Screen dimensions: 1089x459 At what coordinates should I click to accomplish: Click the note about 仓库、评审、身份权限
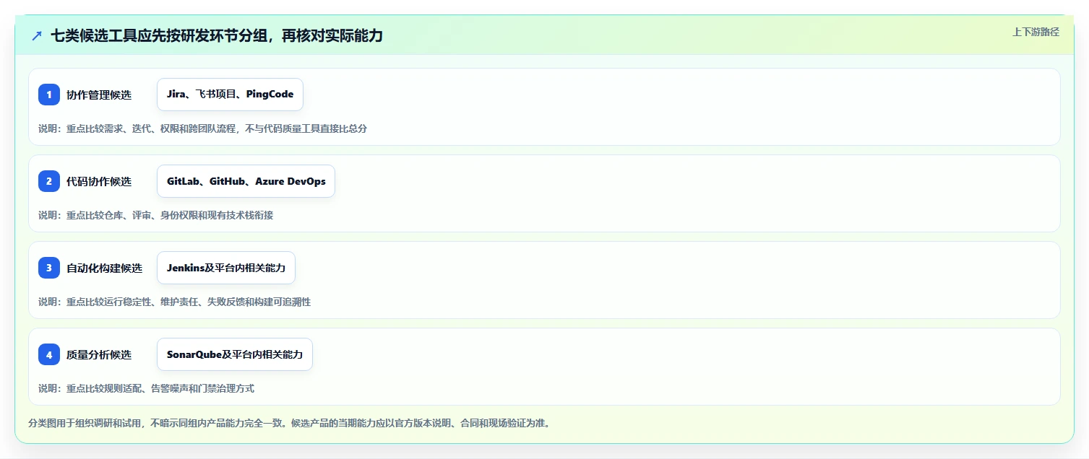pyautogui.click(x=155, y=215)
